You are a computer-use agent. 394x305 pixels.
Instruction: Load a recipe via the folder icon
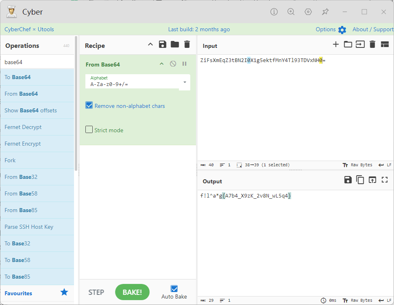pos(174,44)
